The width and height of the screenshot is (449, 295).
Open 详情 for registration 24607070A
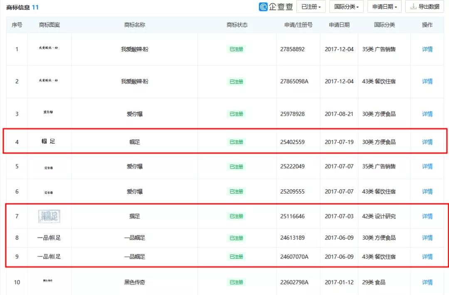[427, 257]
